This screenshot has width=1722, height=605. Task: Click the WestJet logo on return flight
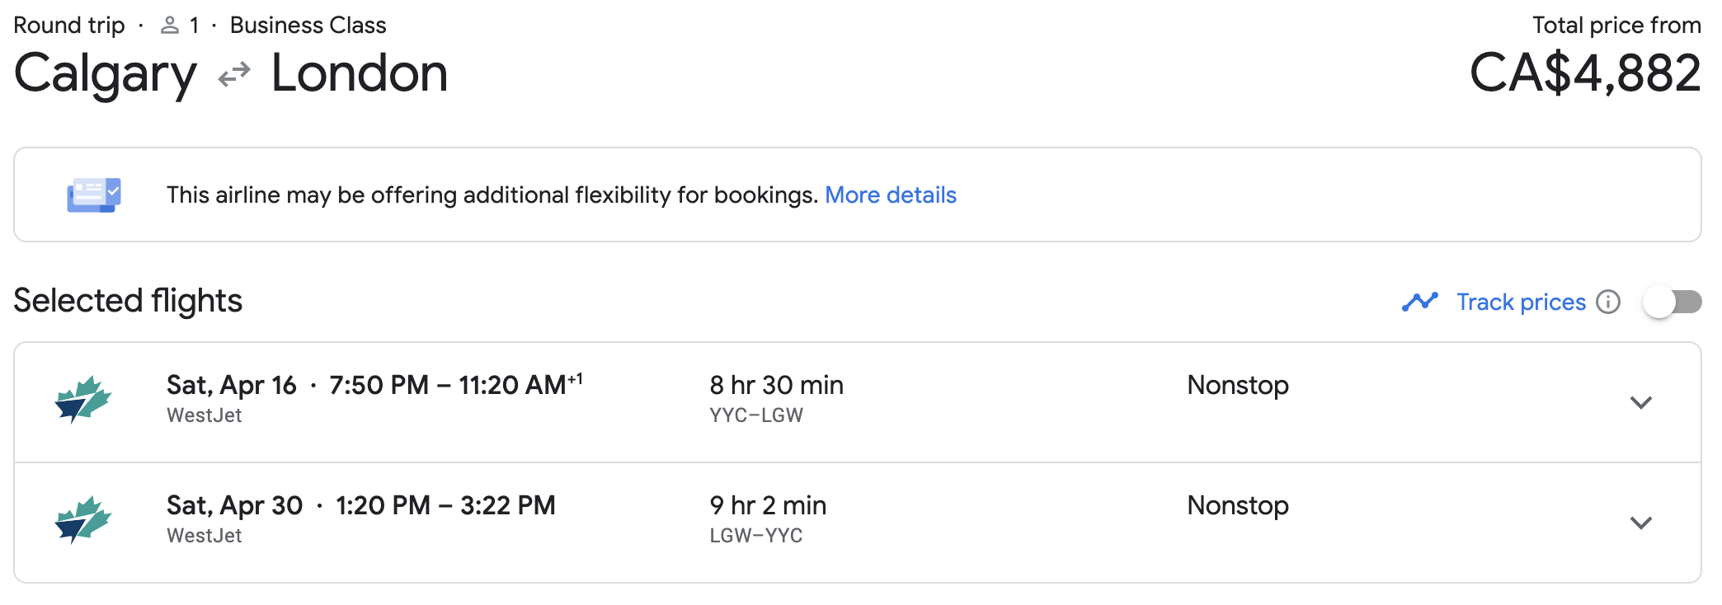[x=82, y=520]
